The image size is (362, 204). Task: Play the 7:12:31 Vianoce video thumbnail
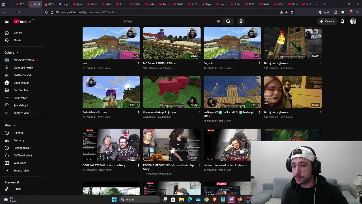point(172,92)
